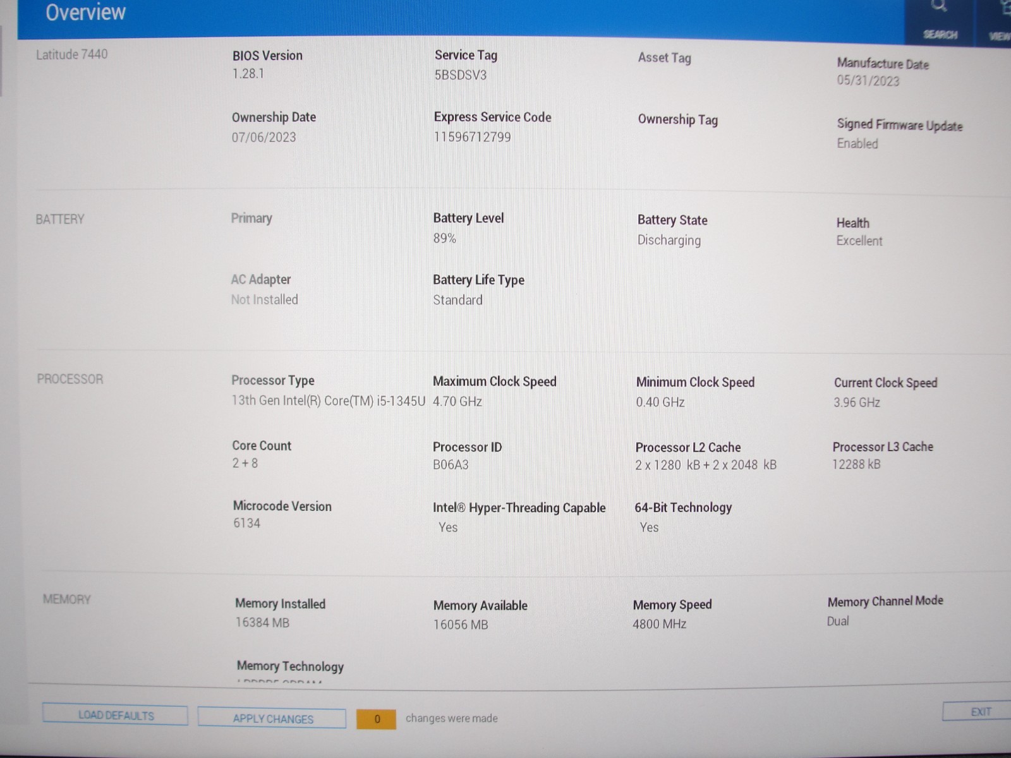This screenshot has width=1011, height=758.
Task: Click Battery Level value 89%
Action: (x=445, y=238)
